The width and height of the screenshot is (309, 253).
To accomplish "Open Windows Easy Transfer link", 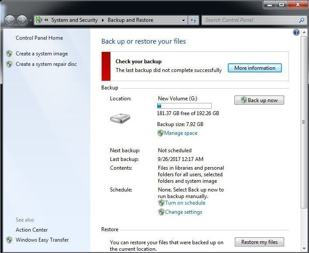I will 42,240.
